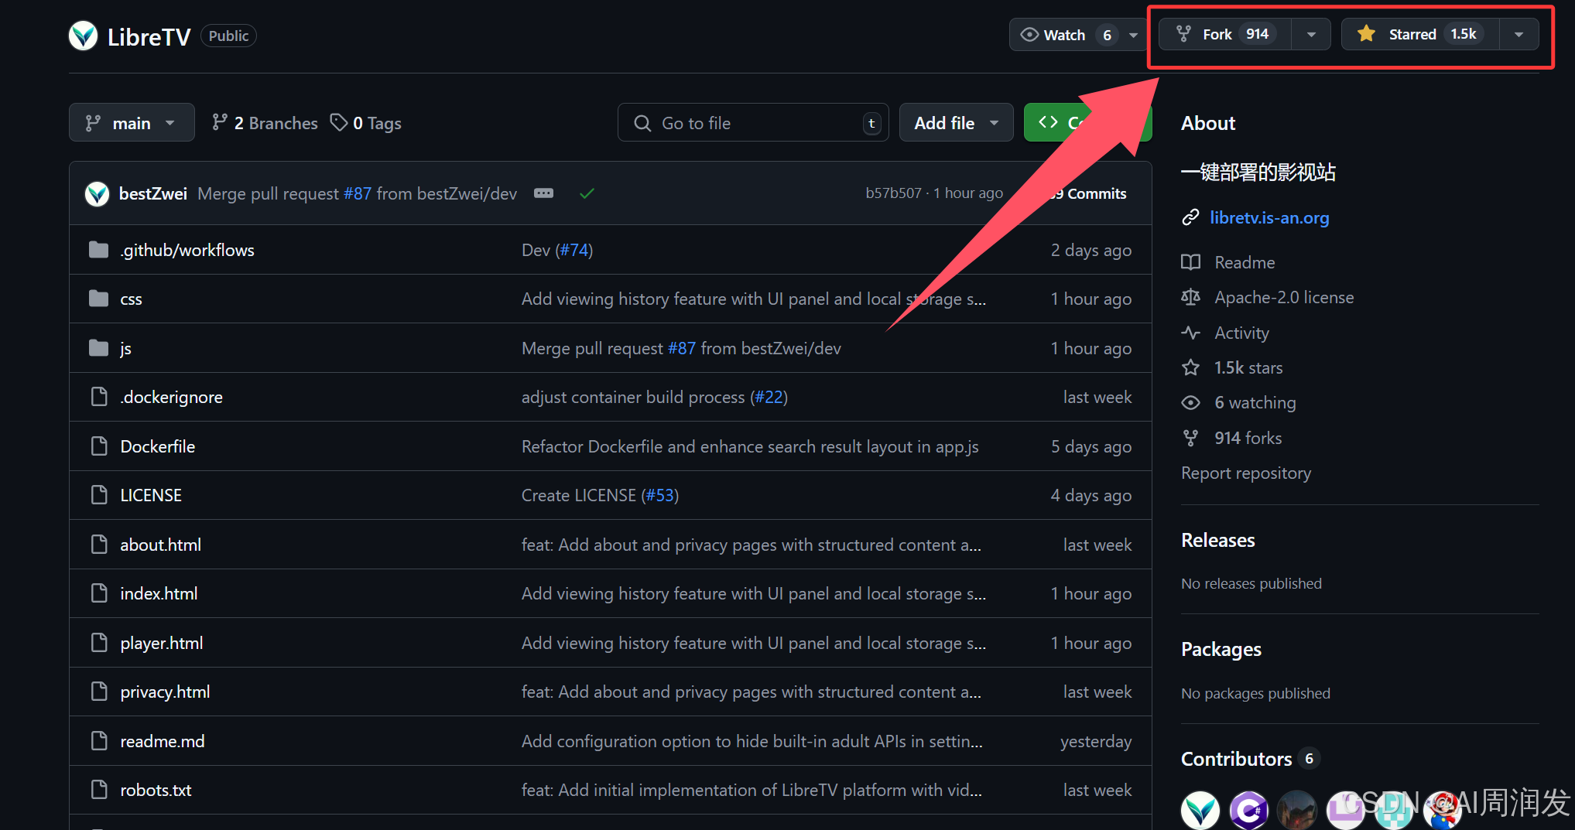Open the LICENSE file

[x=151, y=495]
